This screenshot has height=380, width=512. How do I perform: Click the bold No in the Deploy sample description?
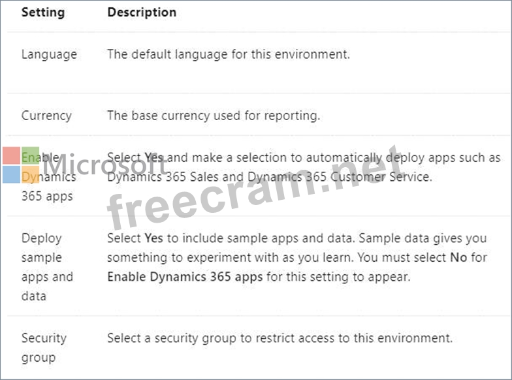458,257
